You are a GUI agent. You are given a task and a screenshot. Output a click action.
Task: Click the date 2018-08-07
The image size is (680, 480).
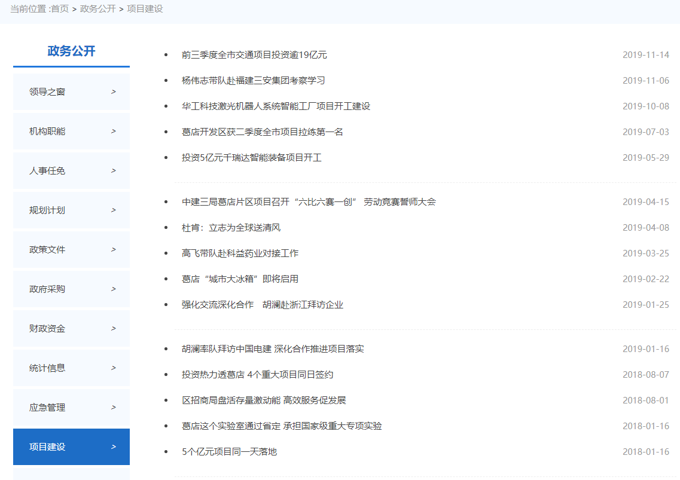[x=646, y=375]
